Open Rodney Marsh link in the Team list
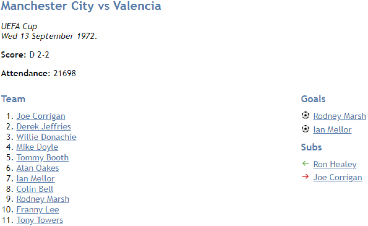The height and width of the screenshot is (226, 368). 43,199
